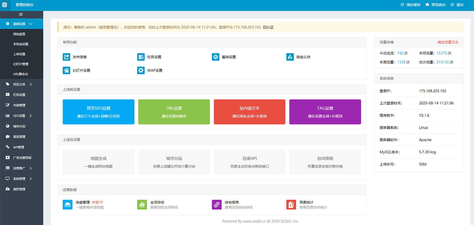Click monthly traffic value 15375
Viewport: 474px width, 225px height.
[x=441, y=53]
